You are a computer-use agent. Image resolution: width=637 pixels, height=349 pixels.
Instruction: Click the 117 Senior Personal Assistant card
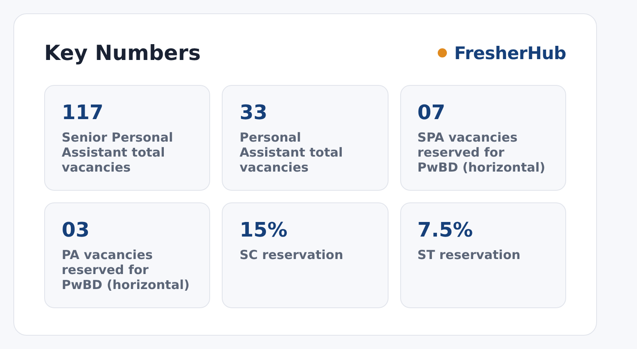point(127,138)
